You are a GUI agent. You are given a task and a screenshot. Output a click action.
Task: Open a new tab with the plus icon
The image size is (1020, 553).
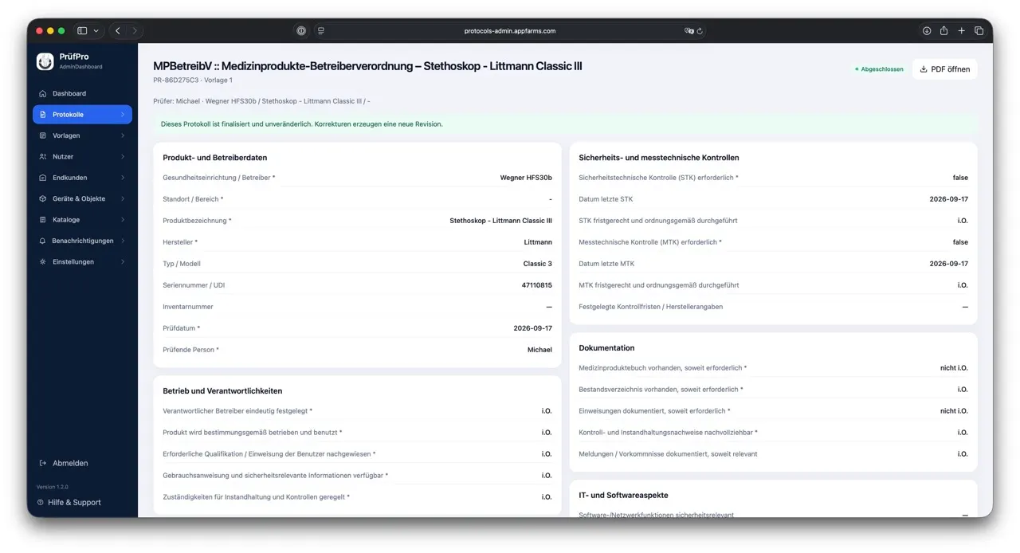coord(961,31)
